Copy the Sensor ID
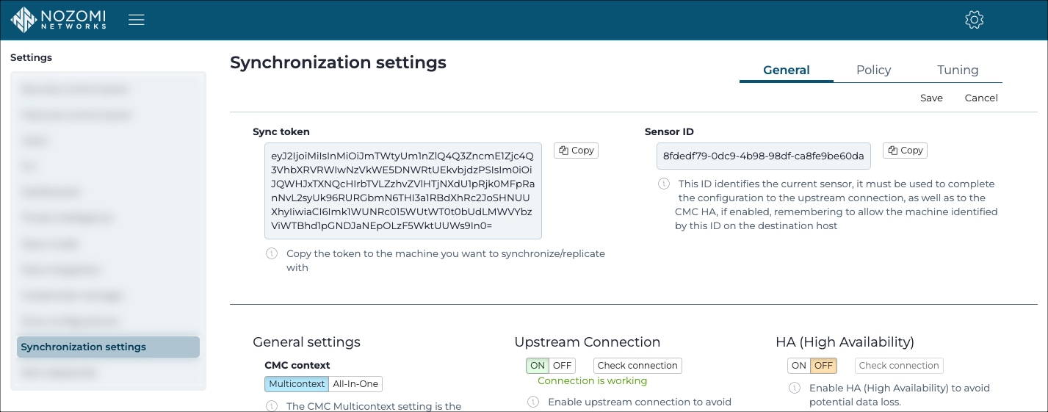The image size is (1048, 412). coord(906,151)
